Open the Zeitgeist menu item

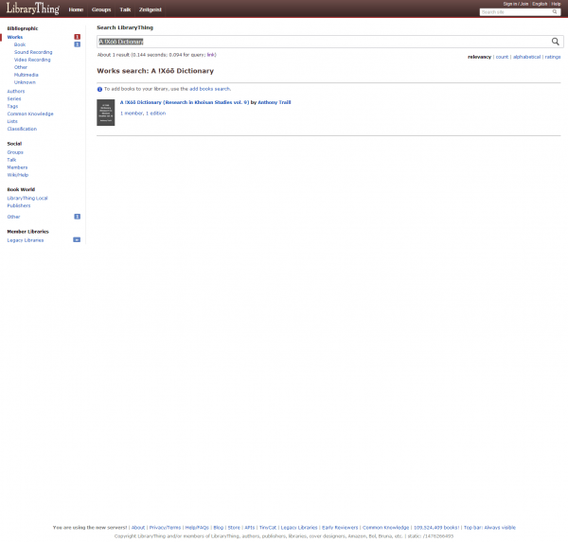(x=150, y=9)
